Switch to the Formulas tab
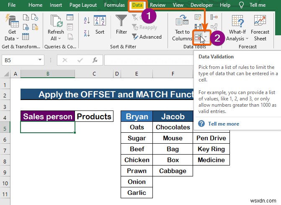 pos(114,5)
